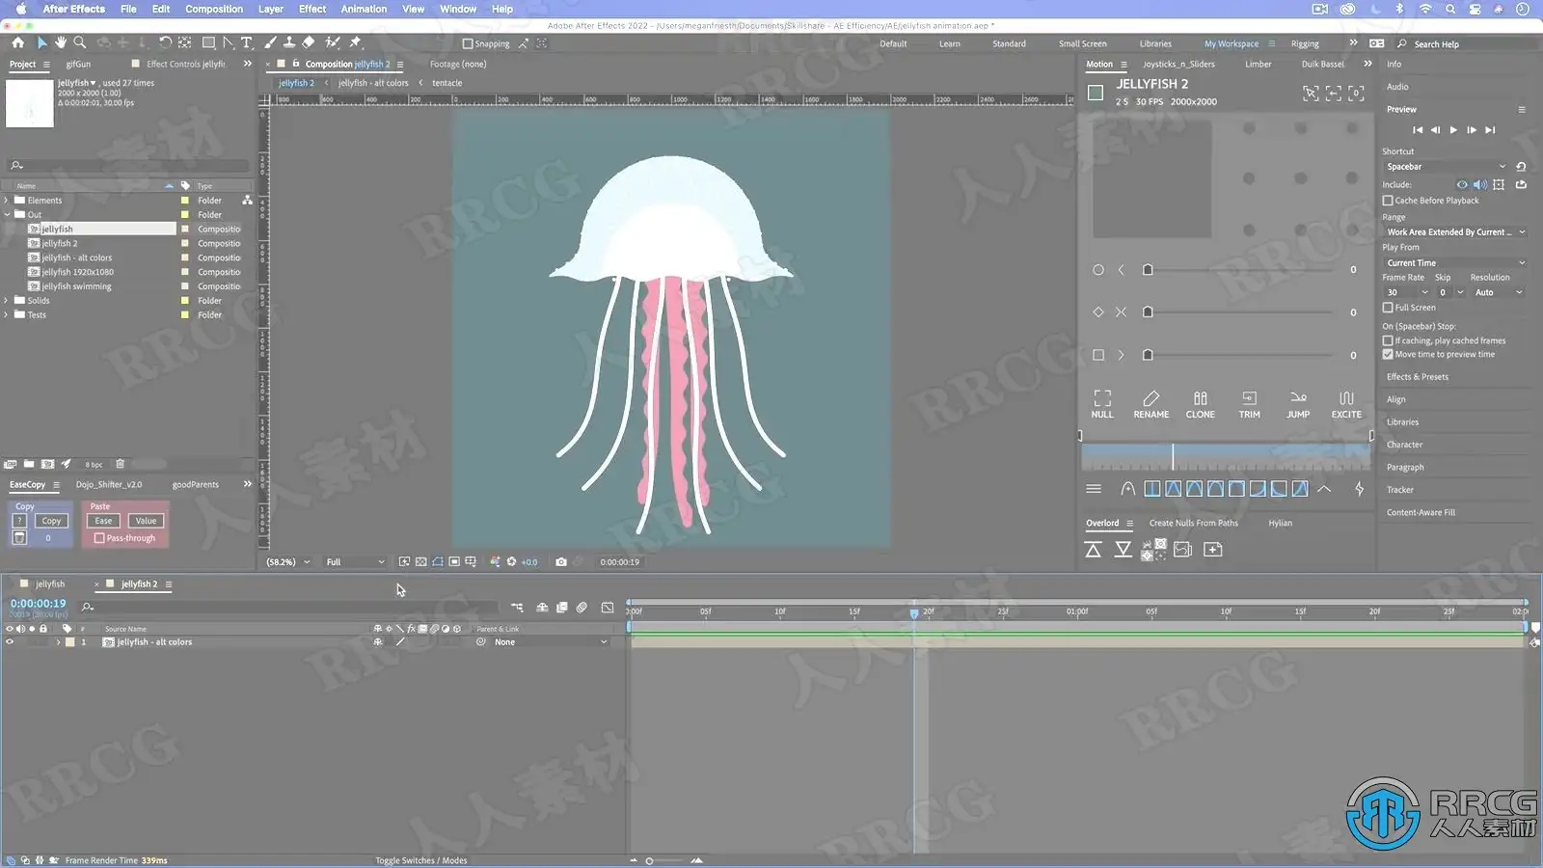The height and width of the screenshot is (868, 1543).
Task: Play the preview
Action: (x=1453, y=130)
